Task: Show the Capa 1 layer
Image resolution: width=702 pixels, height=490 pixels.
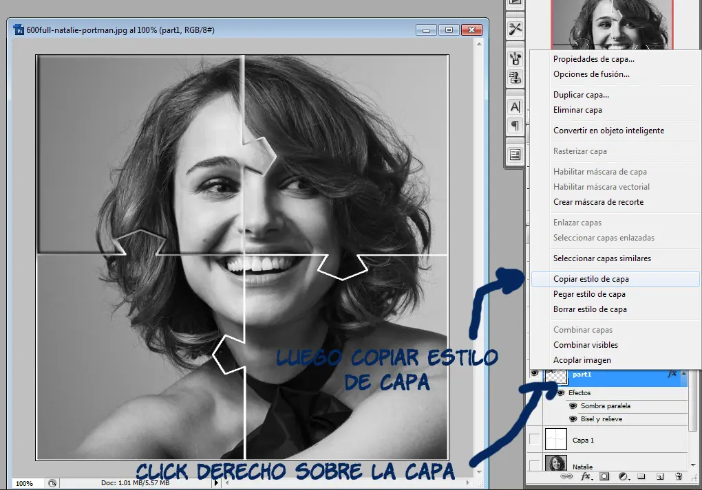Action: pyautogui.click(x=535, y=439)
